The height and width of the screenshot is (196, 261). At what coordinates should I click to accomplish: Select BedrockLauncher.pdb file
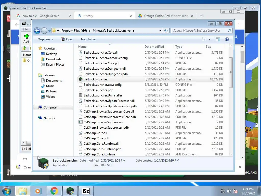coord(98,90)
